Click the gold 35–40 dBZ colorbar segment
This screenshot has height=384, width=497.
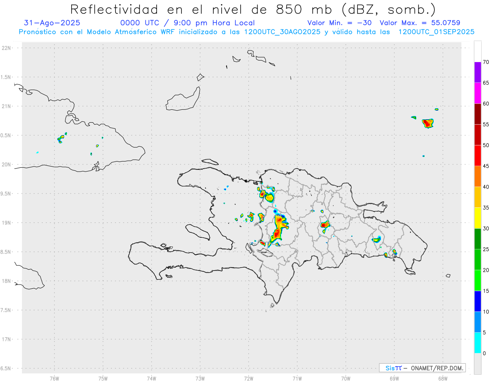[x=478, y=197]
